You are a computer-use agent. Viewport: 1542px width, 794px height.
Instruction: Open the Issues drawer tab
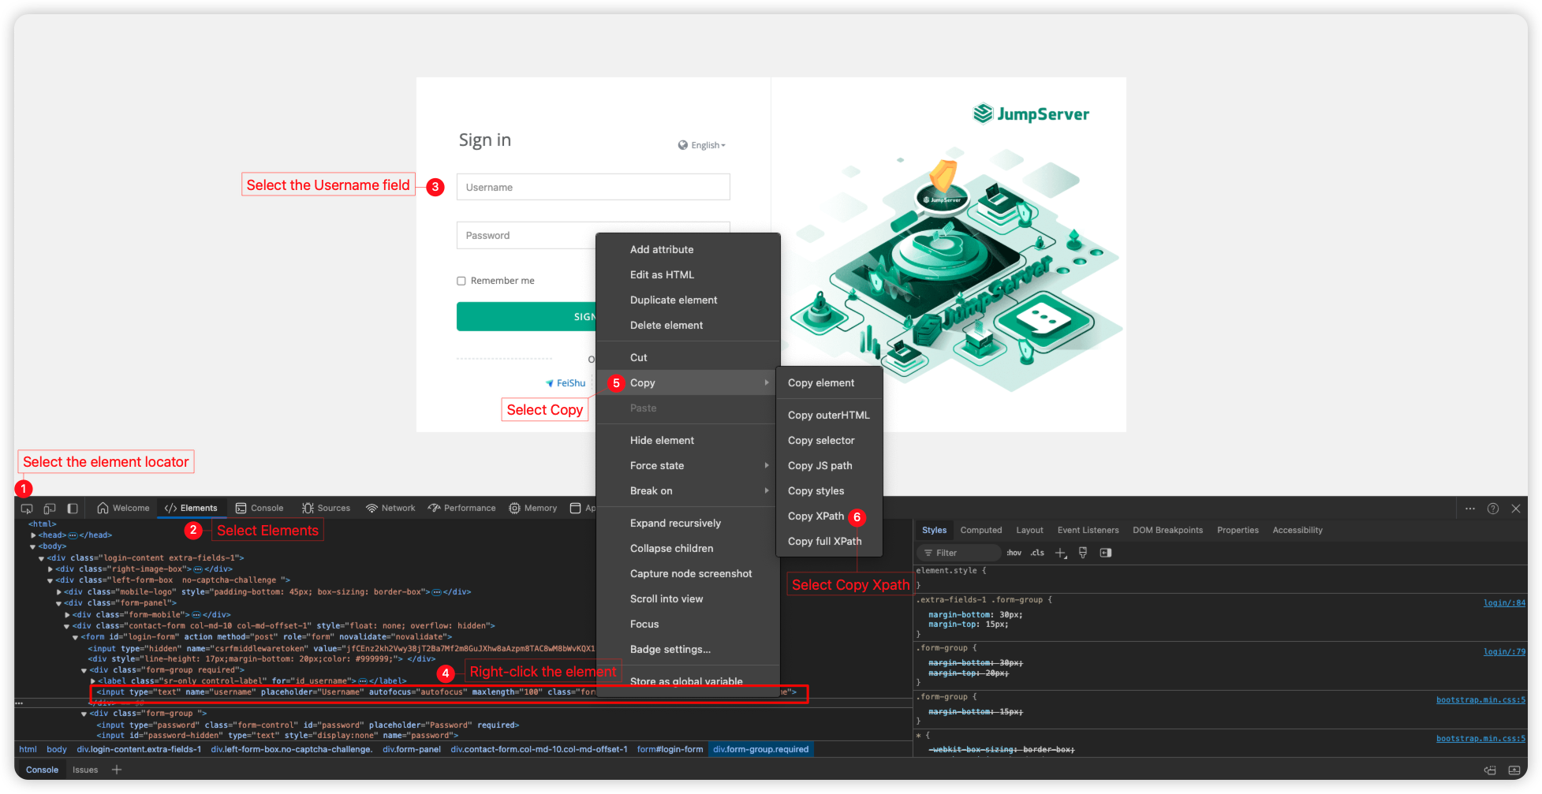(85, 770)
